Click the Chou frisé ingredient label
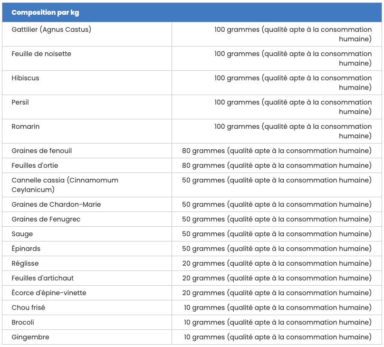Image resolution: width=384 pixels, height=347 pixels. pyautogui.click(x=29, y=308)
